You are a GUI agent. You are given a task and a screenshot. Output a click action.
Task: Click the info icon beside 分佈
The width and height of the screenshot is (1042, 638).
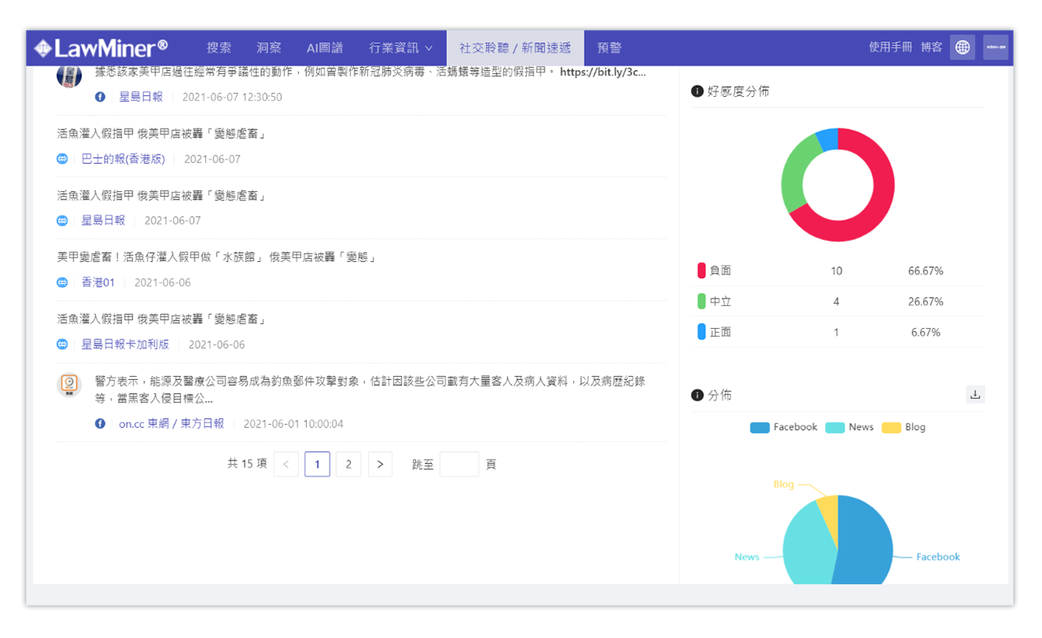click(x=697, y=395)
